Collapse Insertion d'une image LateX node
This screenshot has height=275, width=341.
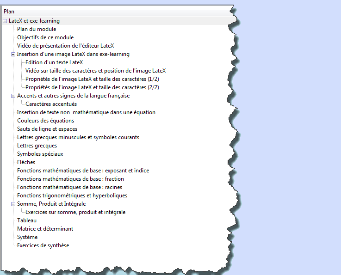[13, 54]
